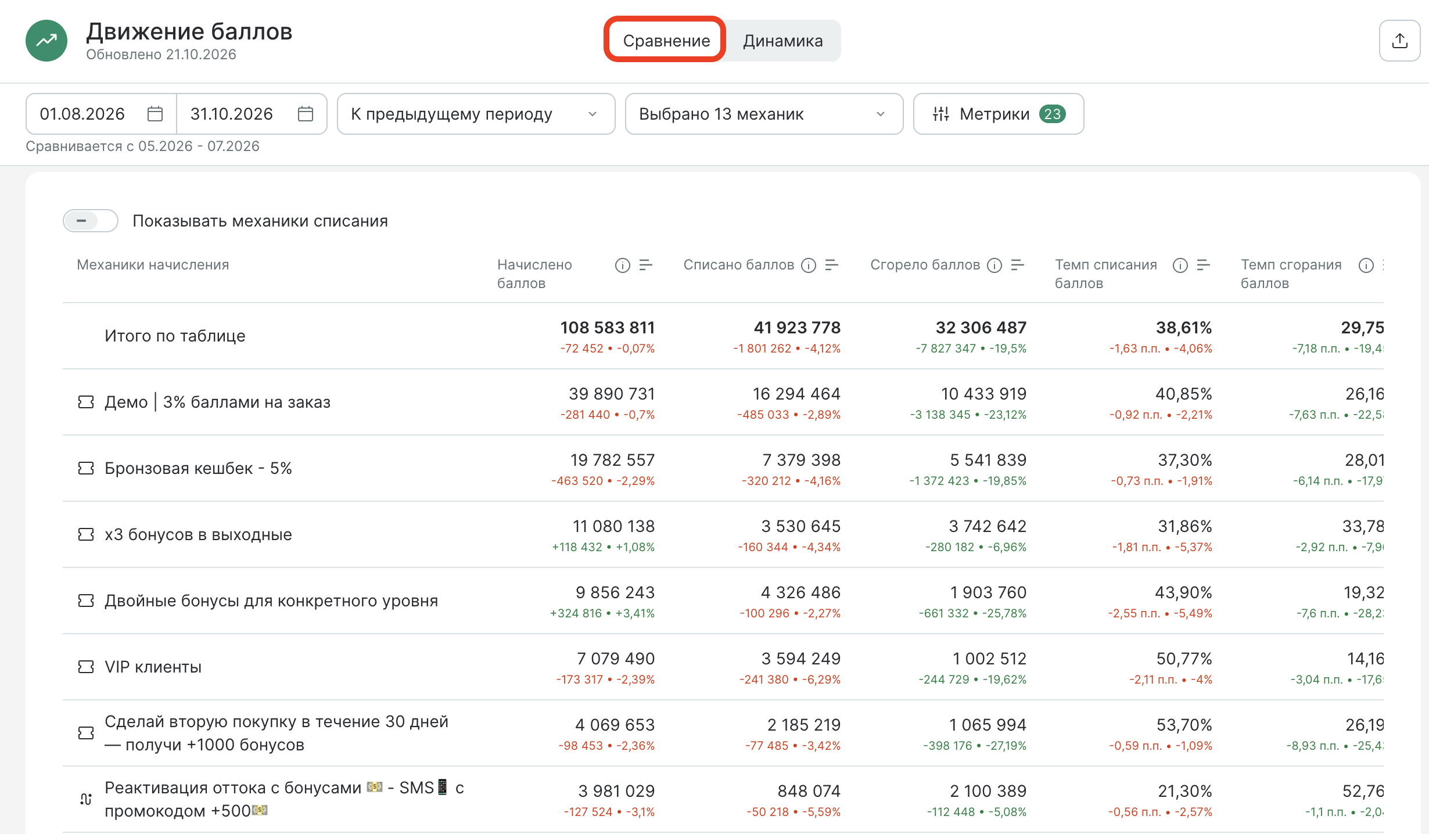
Task: Click Бронзовая кешбек - 5% row icon
Action: (86, 468)
